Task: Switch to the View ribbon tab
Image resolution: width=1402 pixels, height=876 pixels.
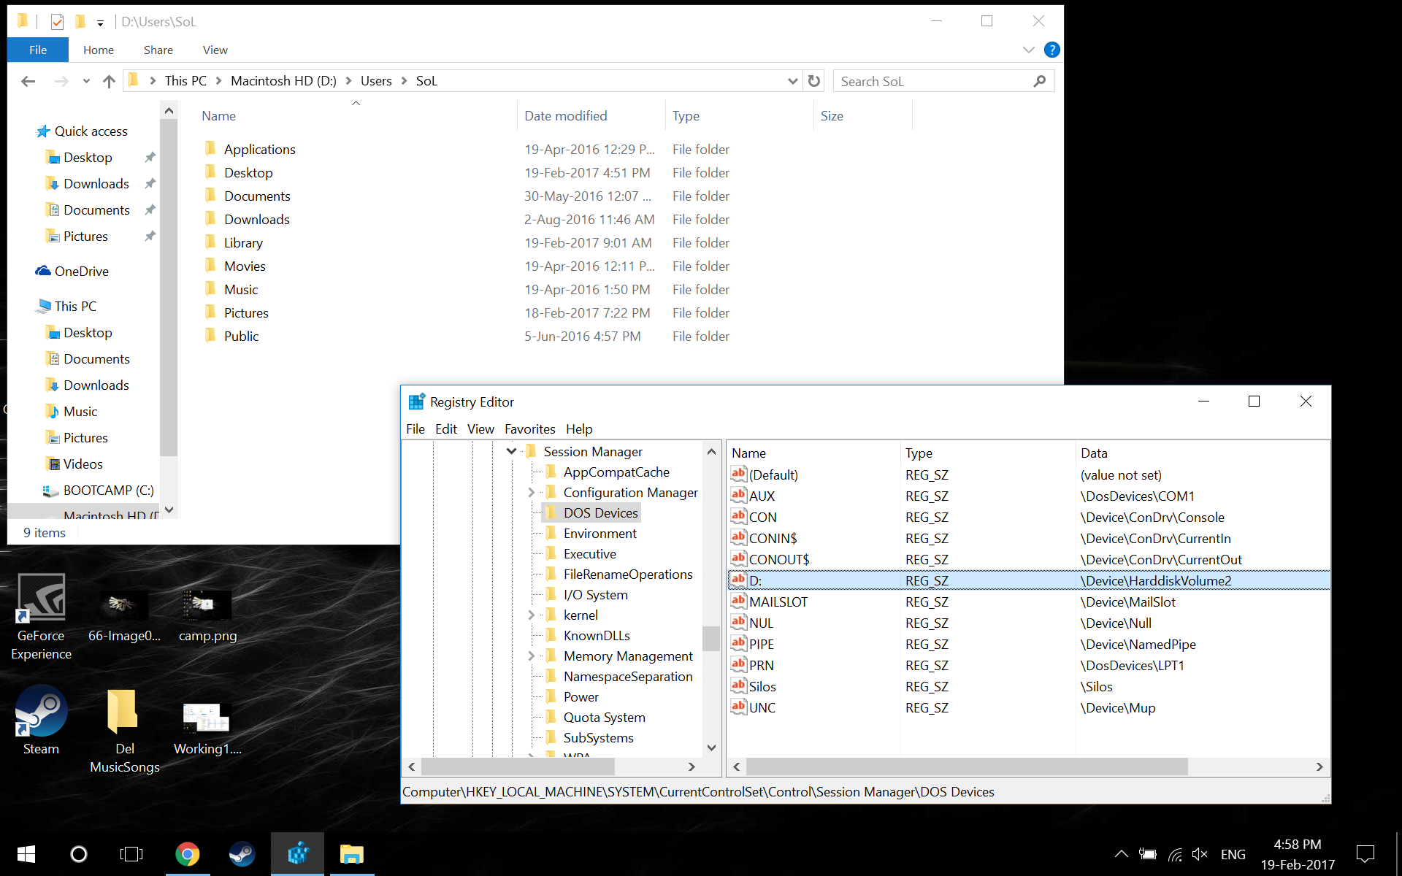Action: (215, 50)
